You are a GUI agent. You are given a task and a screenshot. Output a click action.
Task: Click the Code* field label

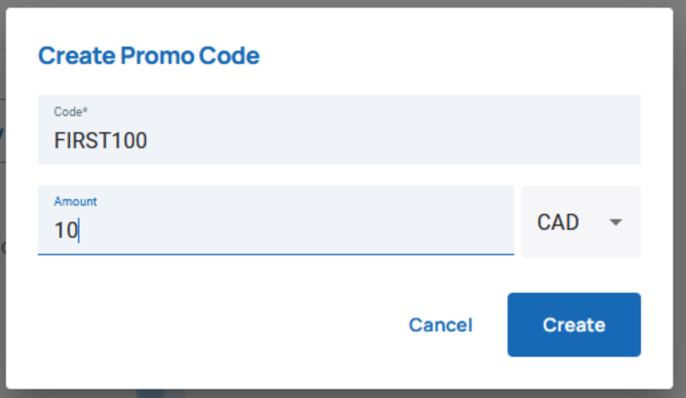pos(71,111)
